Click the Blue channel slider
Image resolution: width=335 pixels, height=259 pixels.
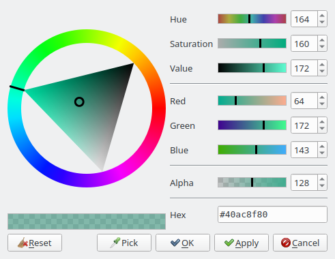(x=252, y=150)
